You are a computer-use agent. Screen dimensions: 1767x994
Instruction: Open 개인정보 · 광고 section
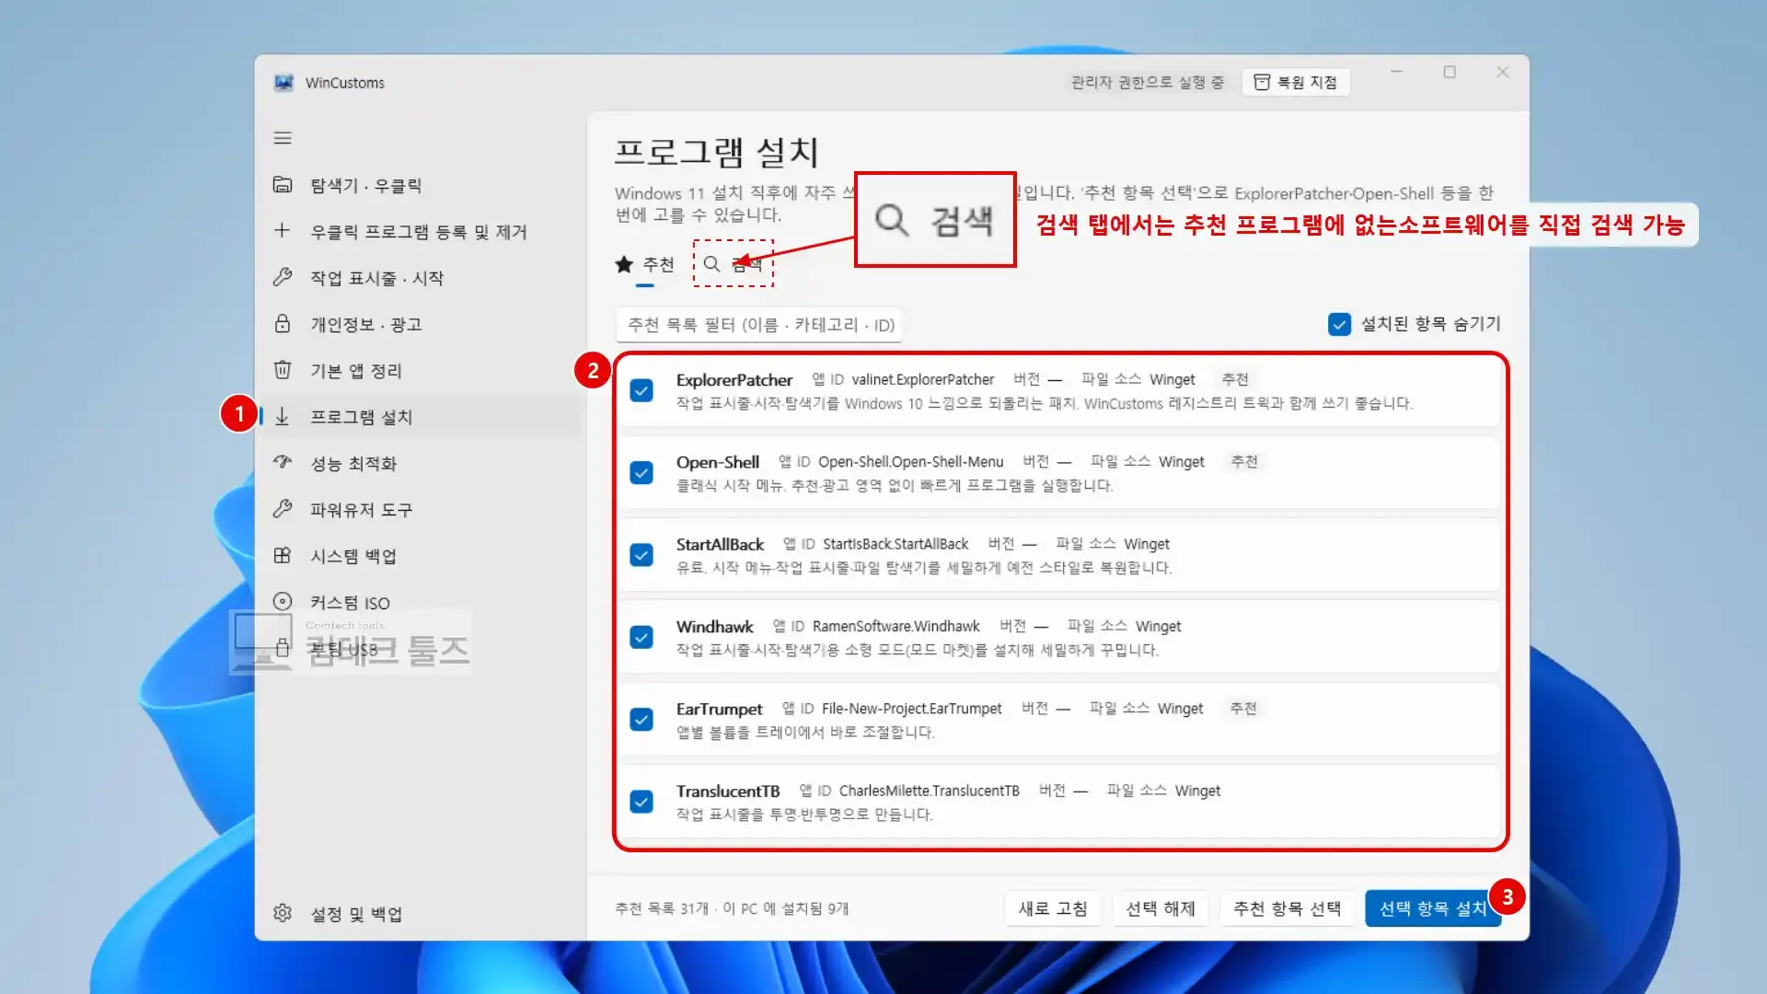(421, 324)
